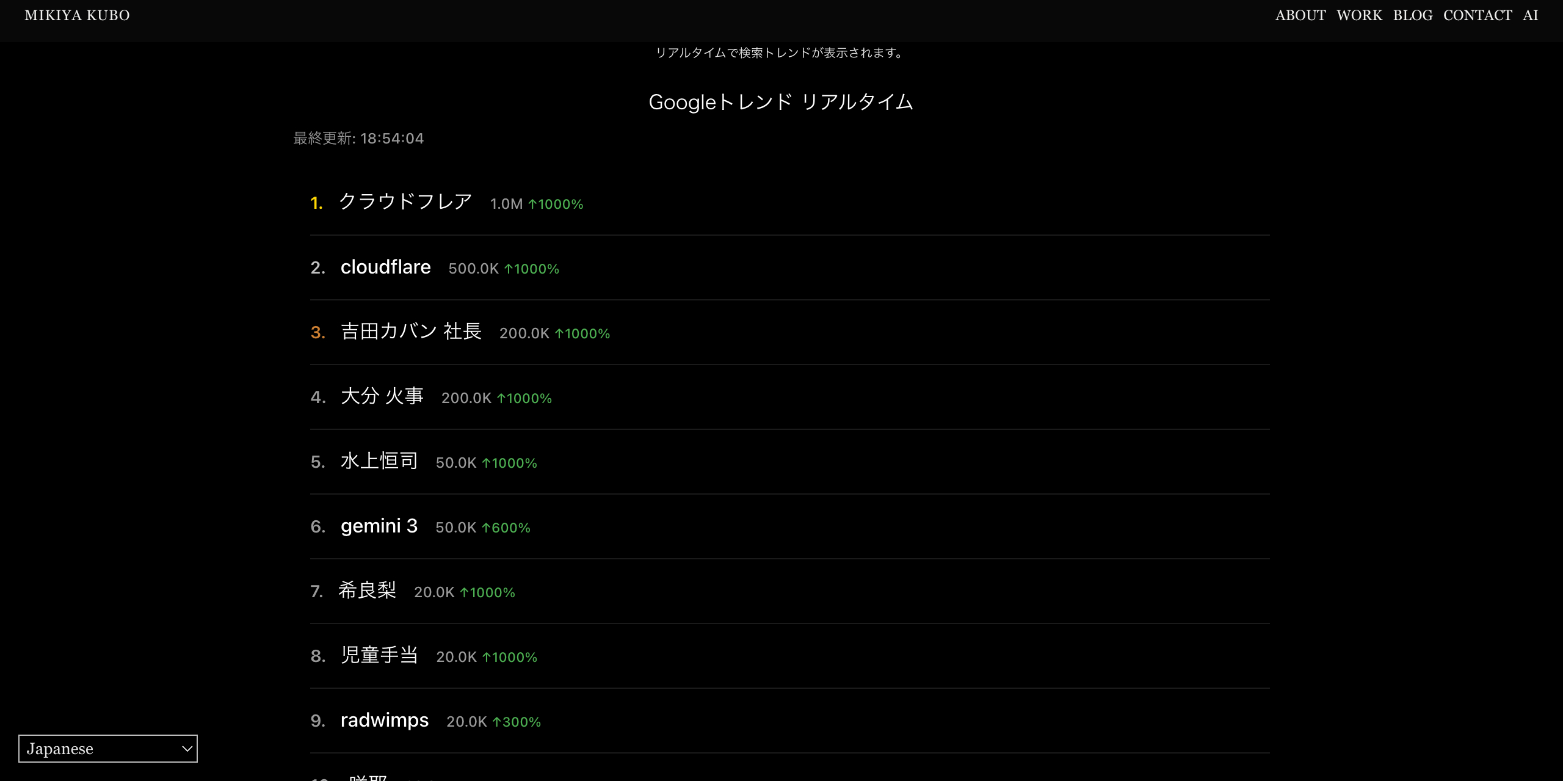Open the BLOG navigation link
The width and height of the screenshot is (1563, 781).
click(1413, 15)
